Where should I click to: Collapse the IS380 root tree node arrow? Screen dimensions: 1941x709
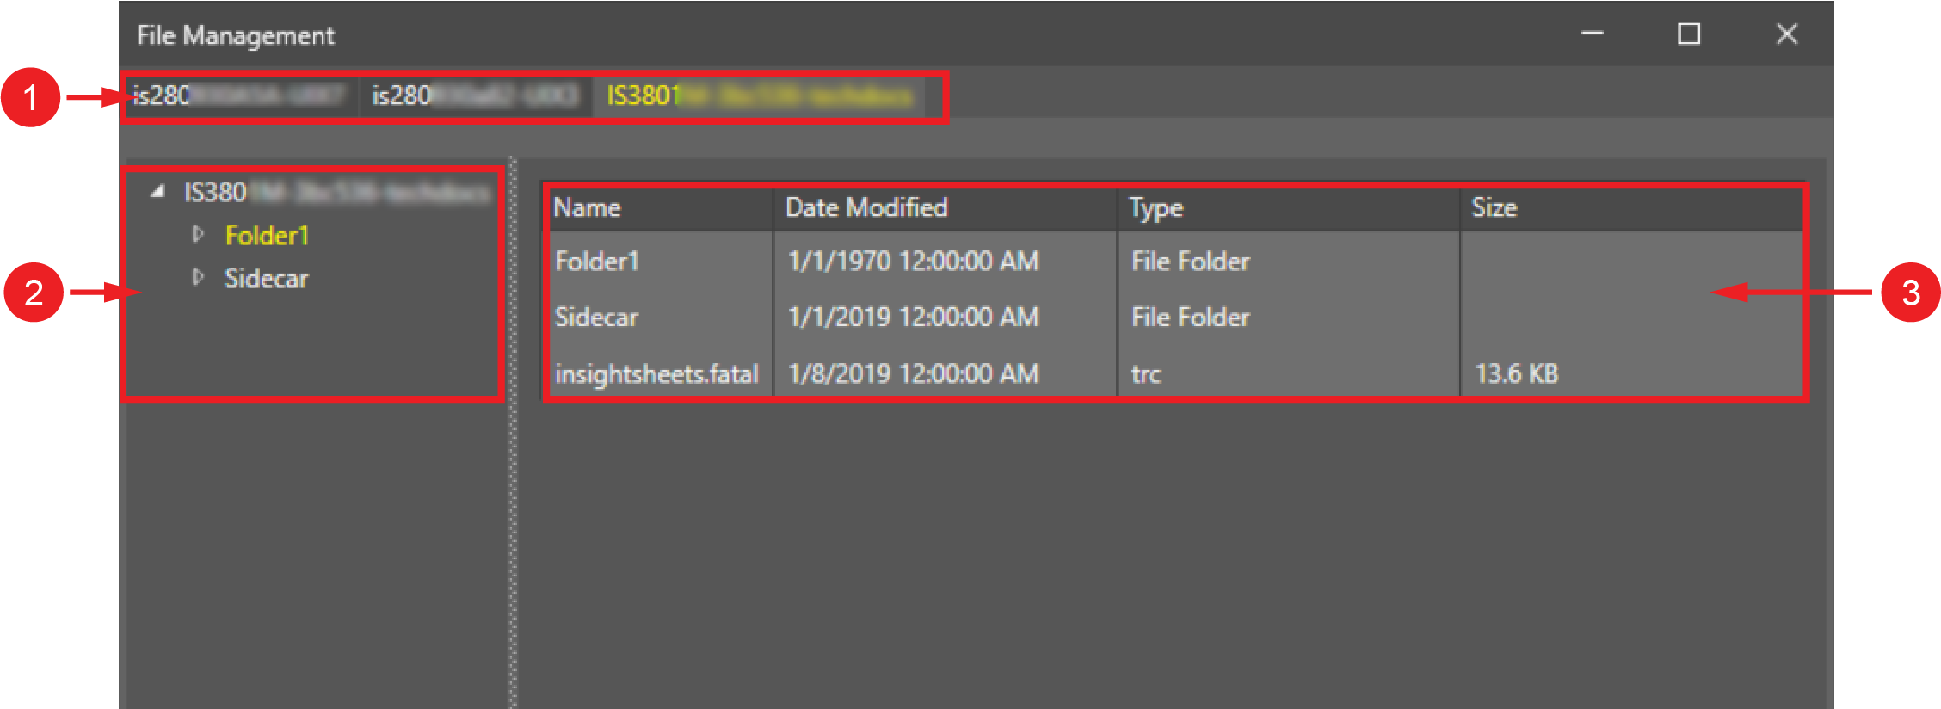tap(157, 192)
